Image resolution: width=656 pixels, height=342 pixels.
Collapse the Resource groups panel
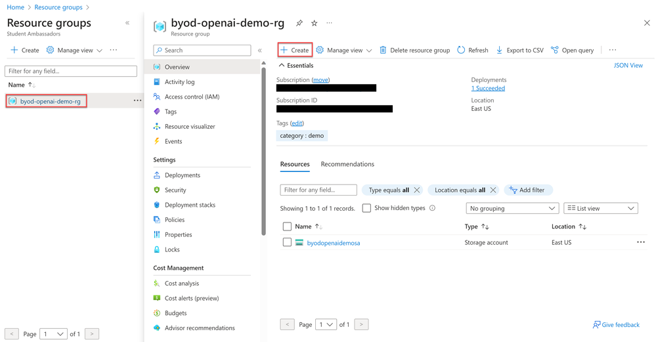[127, 23]
